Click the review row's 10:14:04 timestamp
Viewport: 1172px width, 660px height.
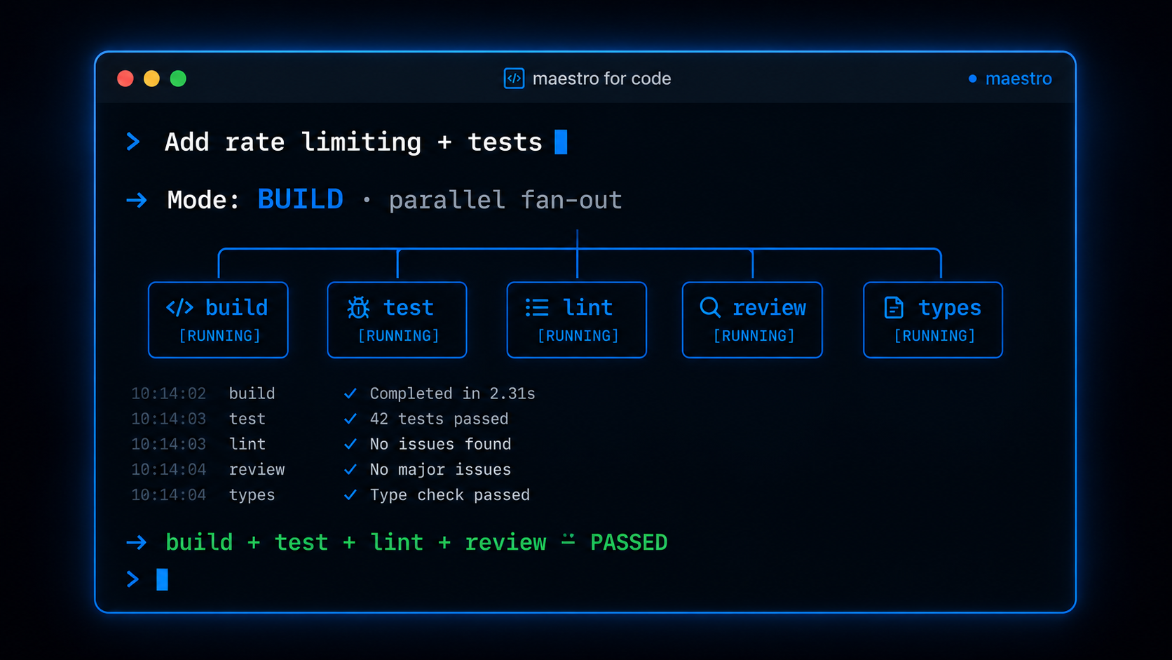pyautogui.click(x=168, y=469)
